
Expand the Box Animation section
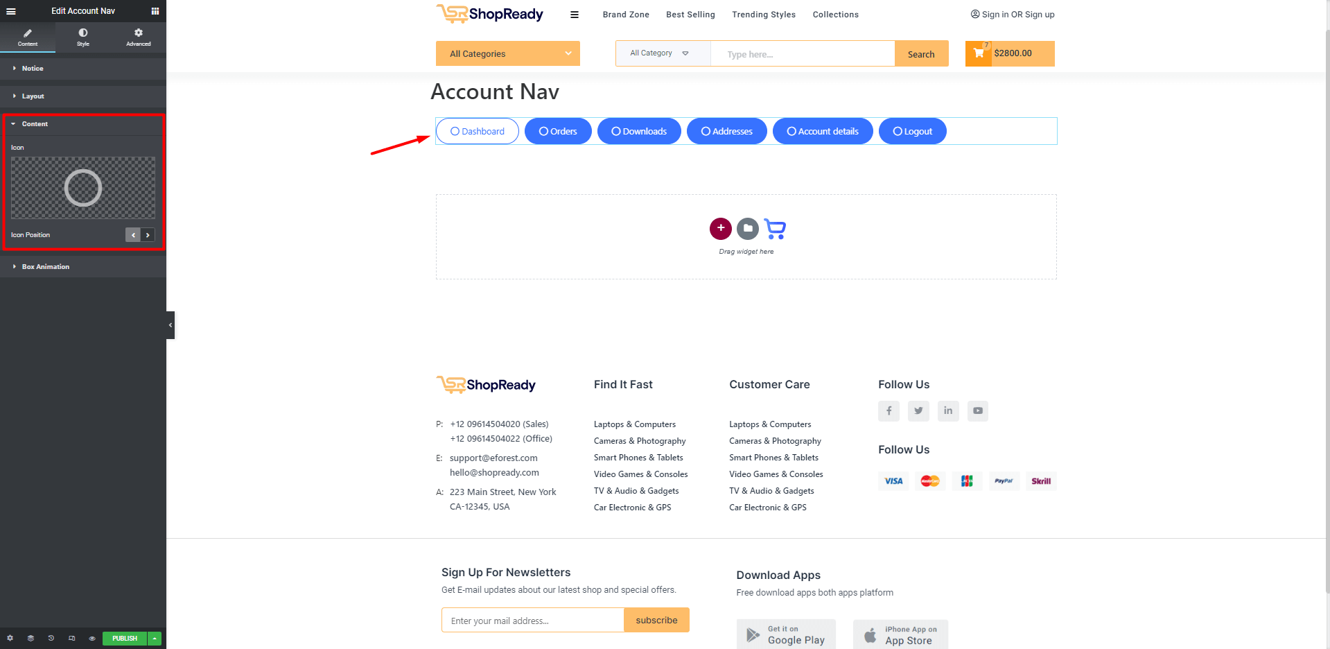point(45,267)
